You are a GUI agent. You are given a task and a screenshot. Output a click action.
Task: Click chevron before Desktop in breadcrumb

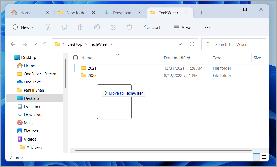(64, 44)
